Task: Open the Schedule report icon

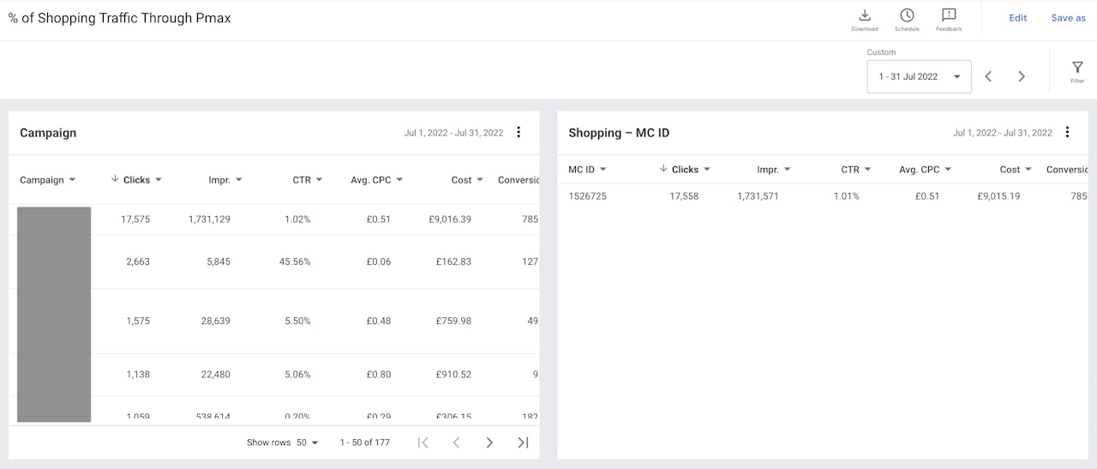Action: [907, 15]
